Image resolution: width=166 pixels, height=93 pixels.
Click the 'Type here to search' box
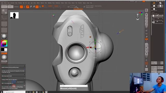[14, 92]
